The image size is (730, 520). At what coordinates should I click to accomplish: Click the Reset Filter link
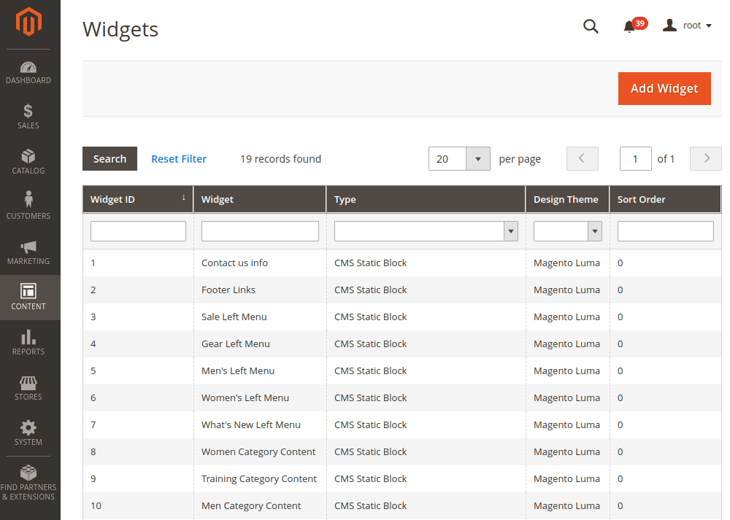(179, 159)
